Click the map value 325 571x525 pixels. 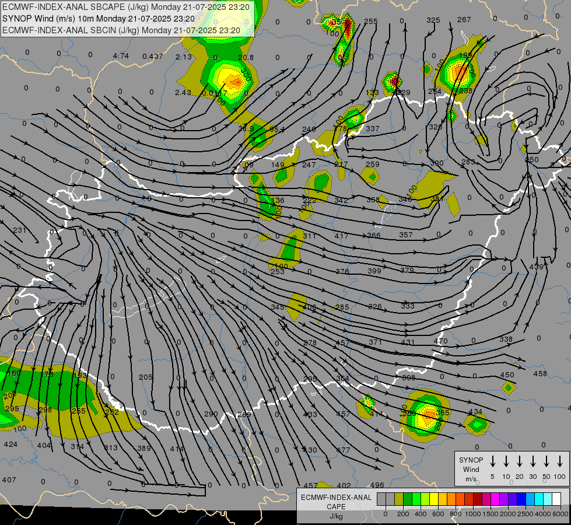point(433,20)
